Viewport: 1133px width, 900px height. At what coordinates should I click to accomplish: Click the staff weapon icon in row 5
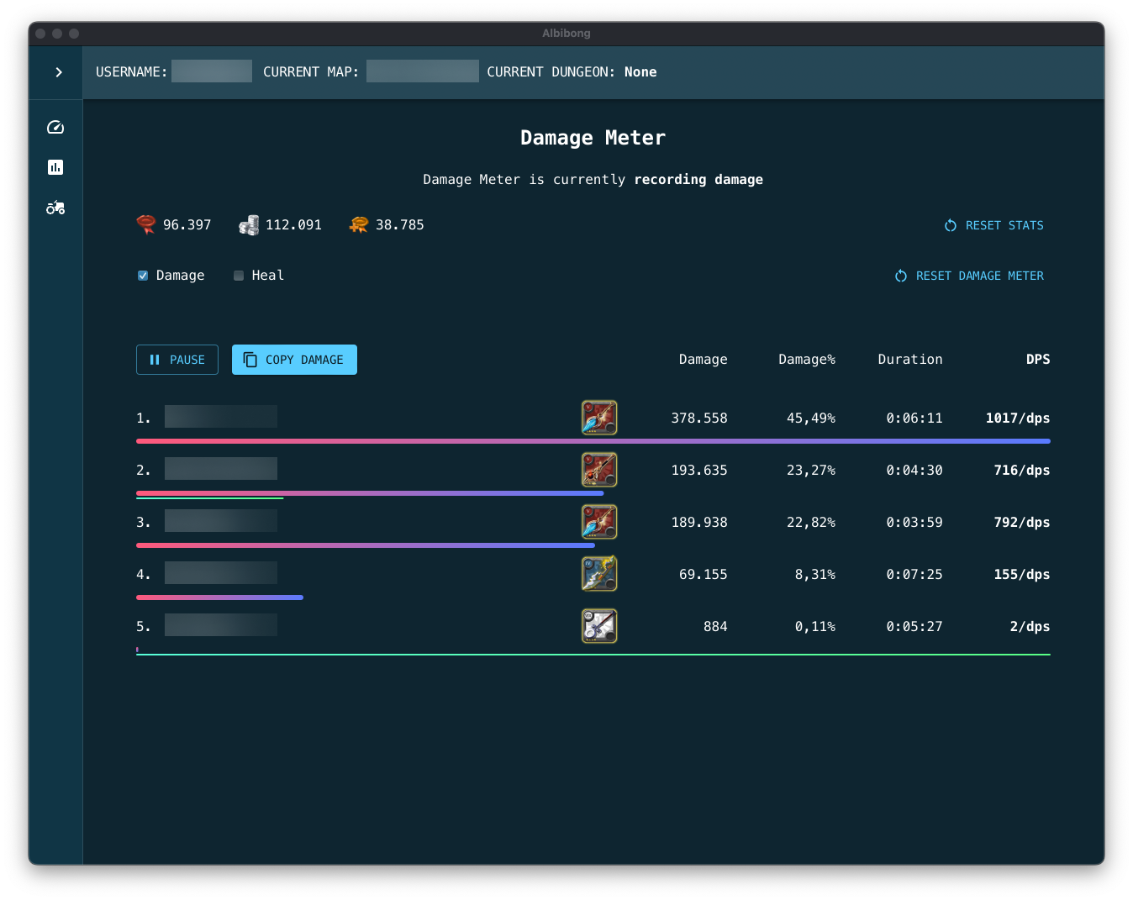click(x=599, y=626)
